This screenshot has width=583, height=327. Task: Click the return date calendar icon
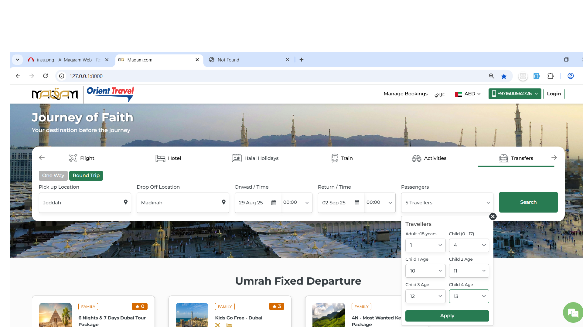tap(357, 203)
